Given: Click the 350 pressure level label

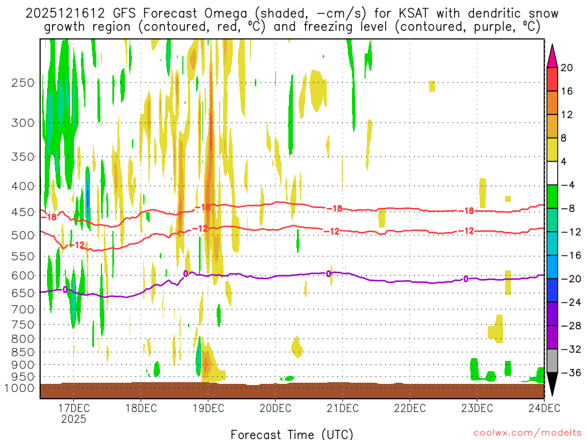Looking at the screenshot, I should 23,157.
